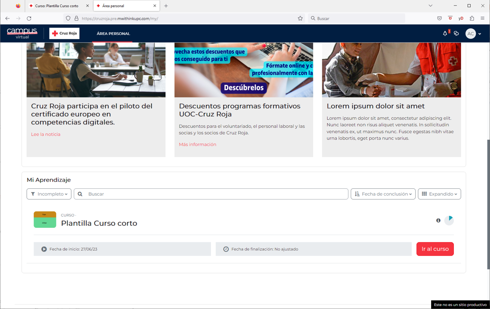Image resolution: width=490 pixels, height=309 pixels.
Task: Click the Cruz Roja logo in the navbar
Action: 64,33
